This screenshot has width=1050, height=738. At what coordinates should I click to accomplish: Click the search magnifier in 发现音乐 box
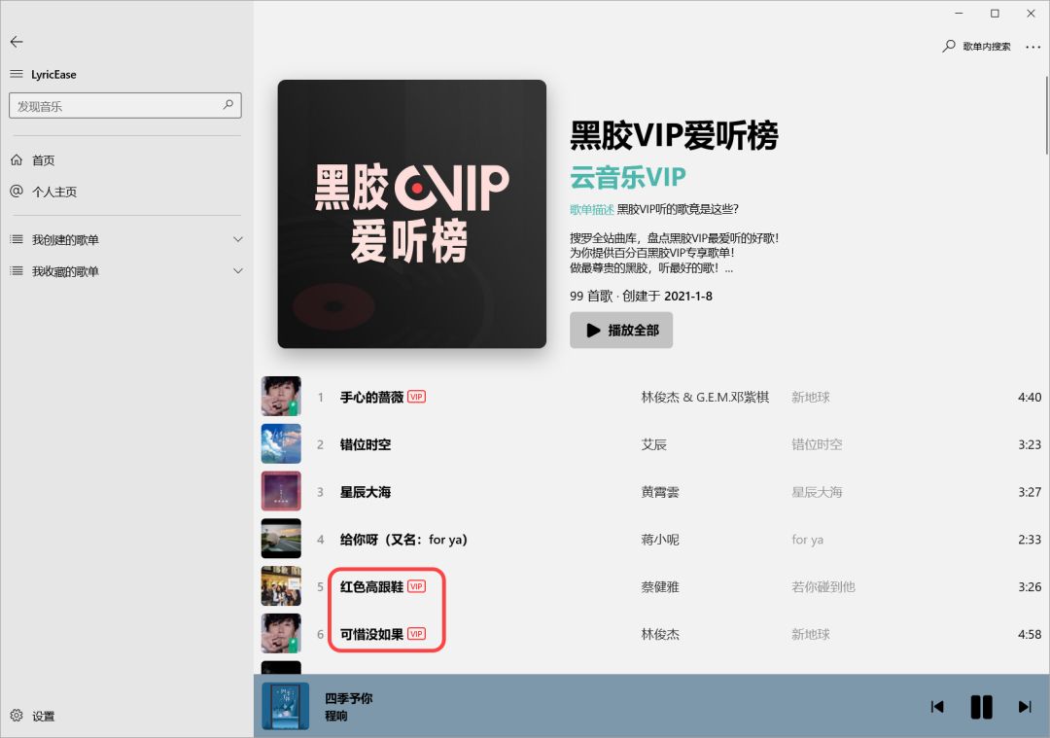point(228,105)
